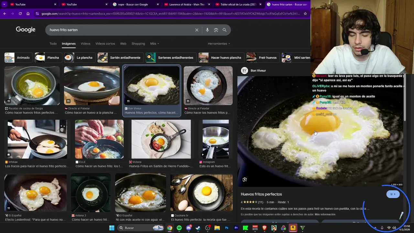Open the Huevos fritos perfectos title link
The height and width of the screenshot is (233, 414).
point(261,194)
